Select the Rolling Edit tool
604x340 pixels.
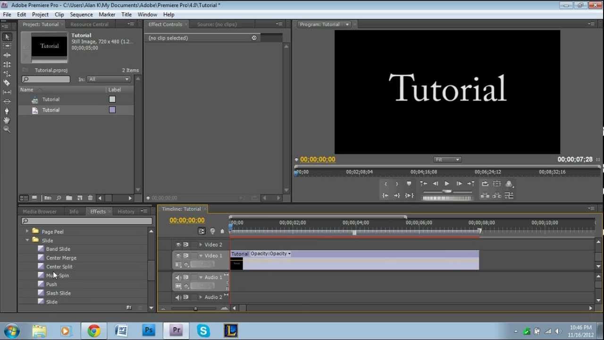(x=7, y=64)
